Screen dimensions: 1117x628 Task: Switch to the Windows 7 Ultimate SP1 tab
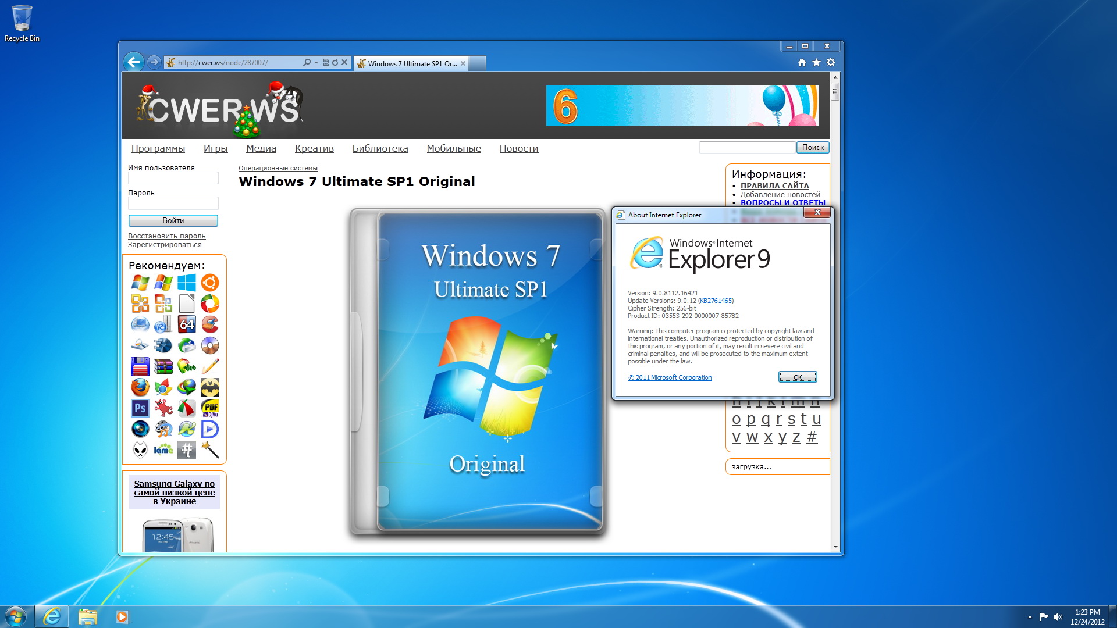click(411, 63)
